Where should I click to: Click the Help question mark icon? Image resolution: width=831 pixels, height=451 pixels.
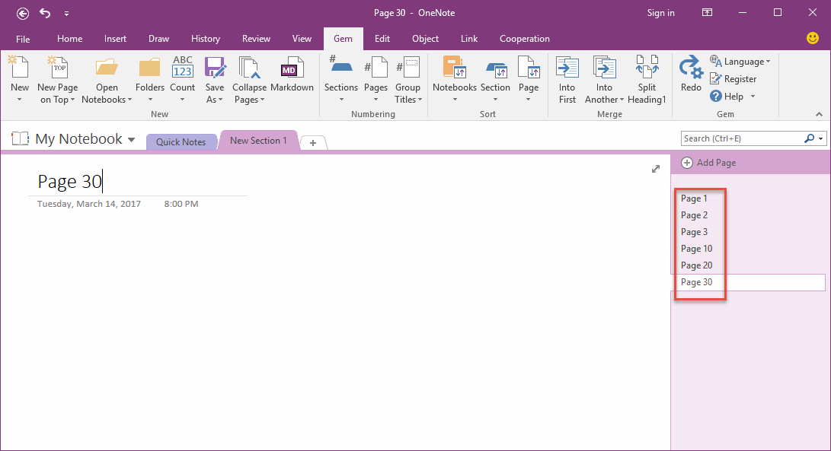(x=715, y=97)
